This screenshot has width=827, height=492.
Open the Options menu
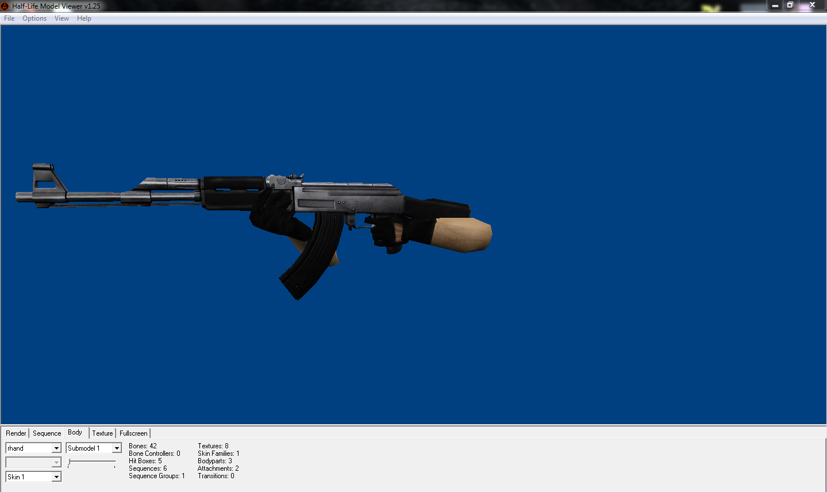pos(34,18)
